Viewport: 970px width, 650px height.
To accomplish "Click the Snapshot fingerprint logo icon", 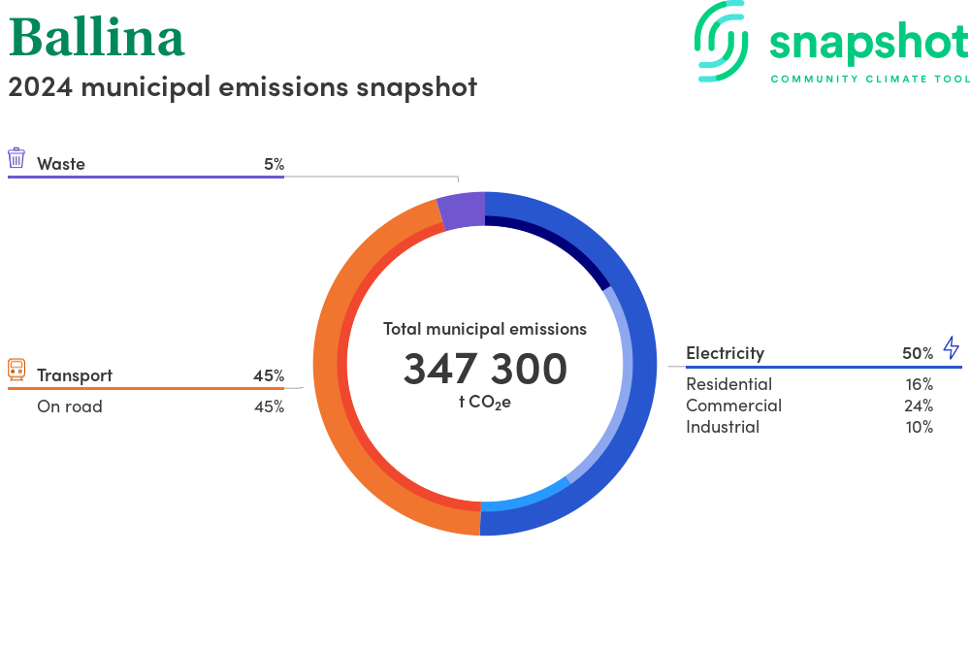I will click(x=723, y=41).
